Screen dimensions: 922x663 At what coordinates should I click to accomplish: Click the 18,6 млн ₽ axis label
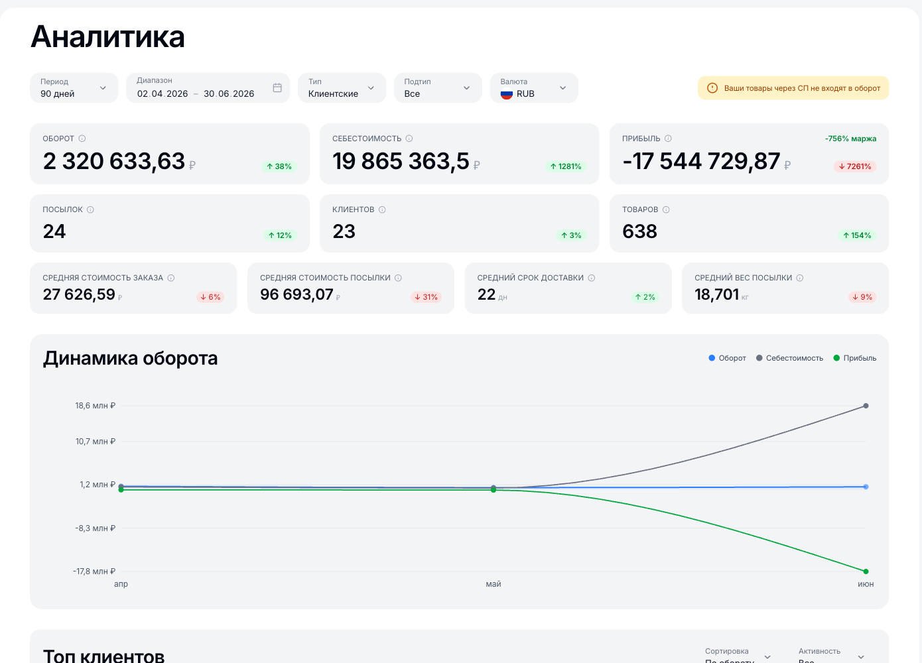(96, 406)
